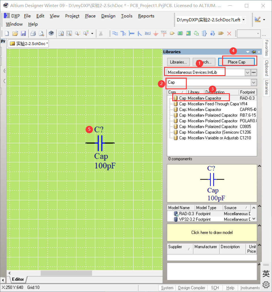Select the Place Bus Entry tool

[x=139, y=33]
